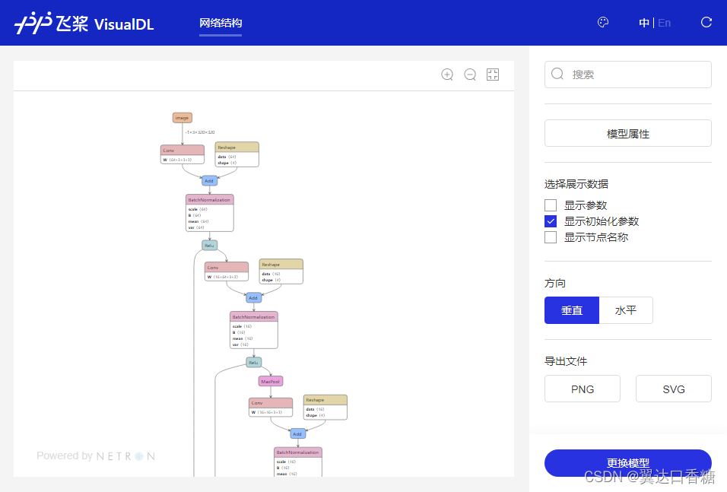This screenshot has height=492, width=727.
Task: Enable the 显示参数 checkbox
Action: [x=550, y=205]
